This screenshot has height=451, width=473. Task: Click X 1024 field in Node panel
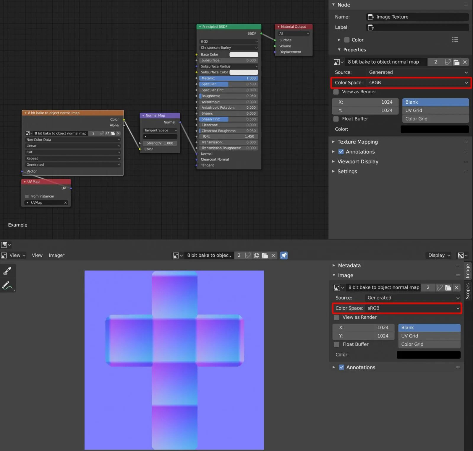(x=365, y=102)
